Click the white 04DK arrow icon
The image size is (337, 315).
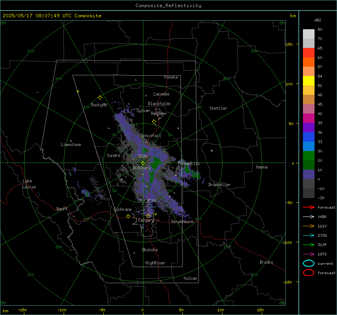(x=309, y=217)
